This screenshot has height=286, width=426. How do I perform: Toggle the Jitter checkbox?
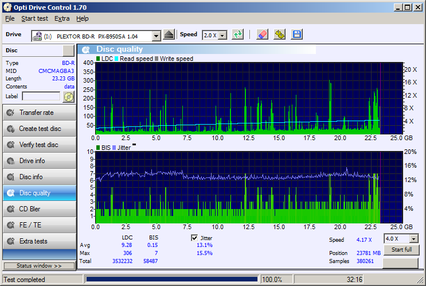[194, 238]
